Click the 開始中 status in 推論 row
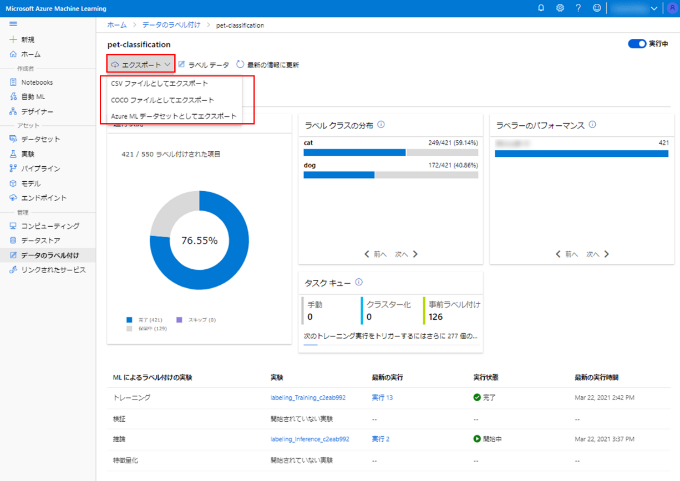The width and height of the screenshot is (680, 481). (x=487, y=439)
